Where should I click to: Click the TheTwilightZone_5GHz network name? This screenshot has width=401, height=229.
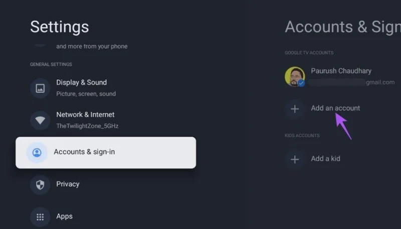pyautogui.click(x=87, y=126)
